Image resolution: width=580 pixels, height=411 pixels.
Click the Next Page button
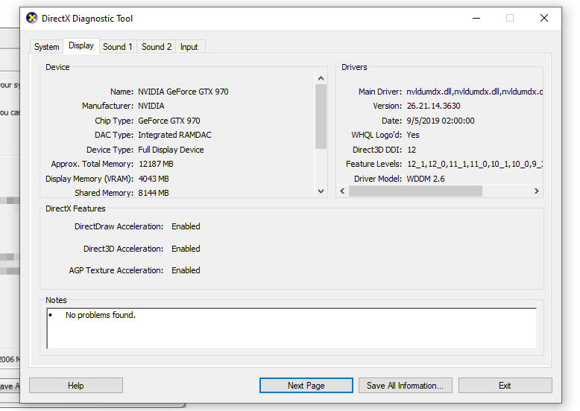pos(306,386)
